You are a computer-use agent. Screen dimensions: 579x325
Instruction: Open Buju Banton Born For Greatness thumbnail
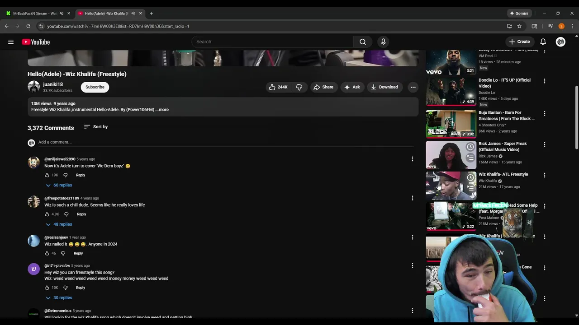point(451,124)
